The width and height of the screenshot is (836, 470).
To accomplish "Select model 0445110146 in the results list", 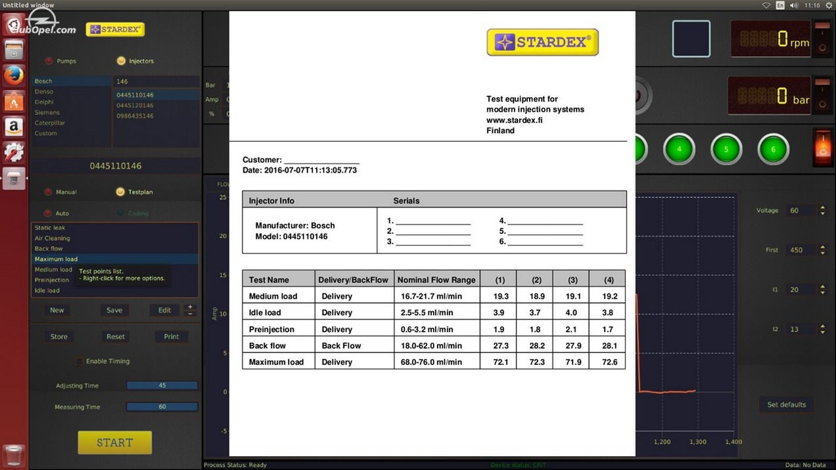I will pyautogui.click(x=156, y=95).
